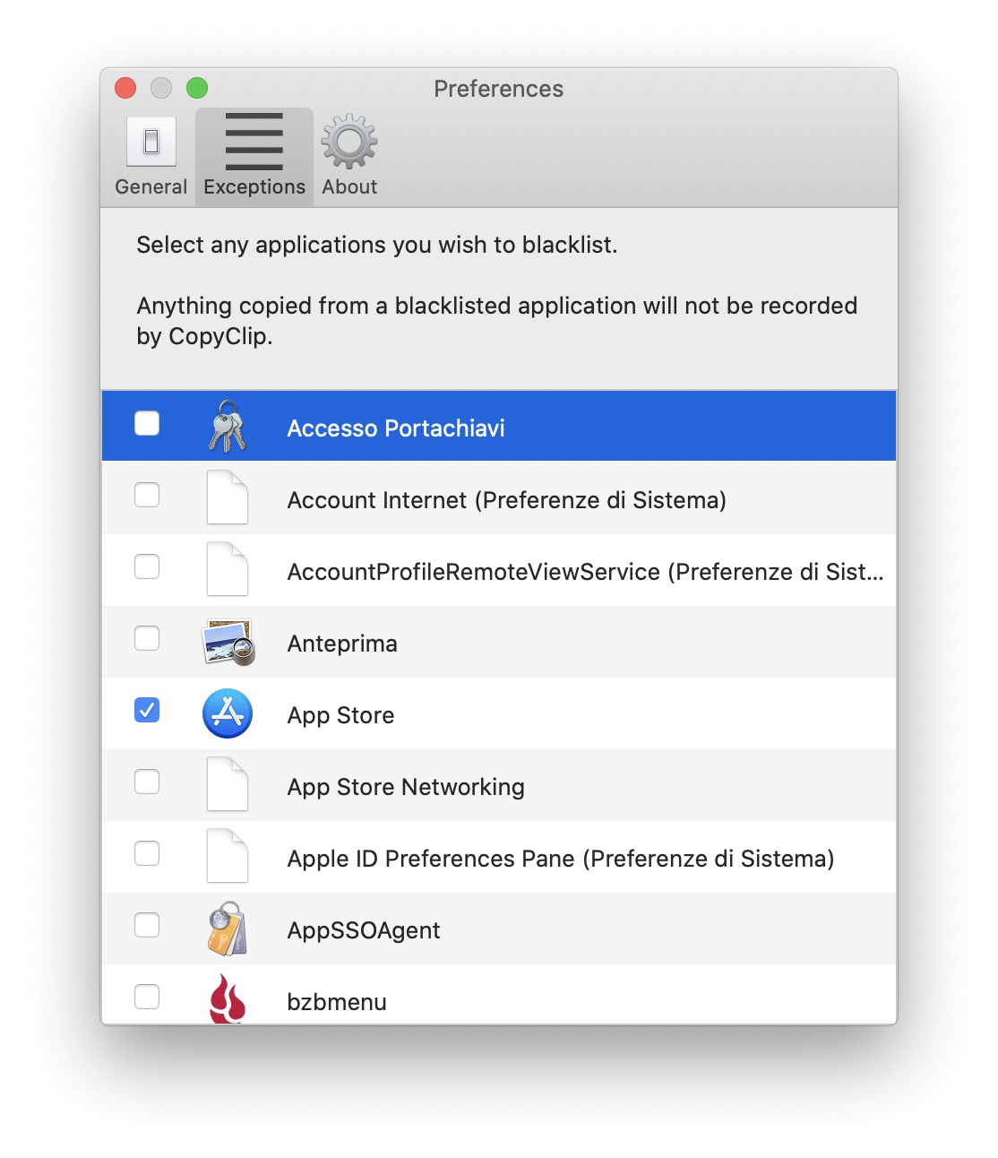Select the 'App Store' row text

point(341,716)
